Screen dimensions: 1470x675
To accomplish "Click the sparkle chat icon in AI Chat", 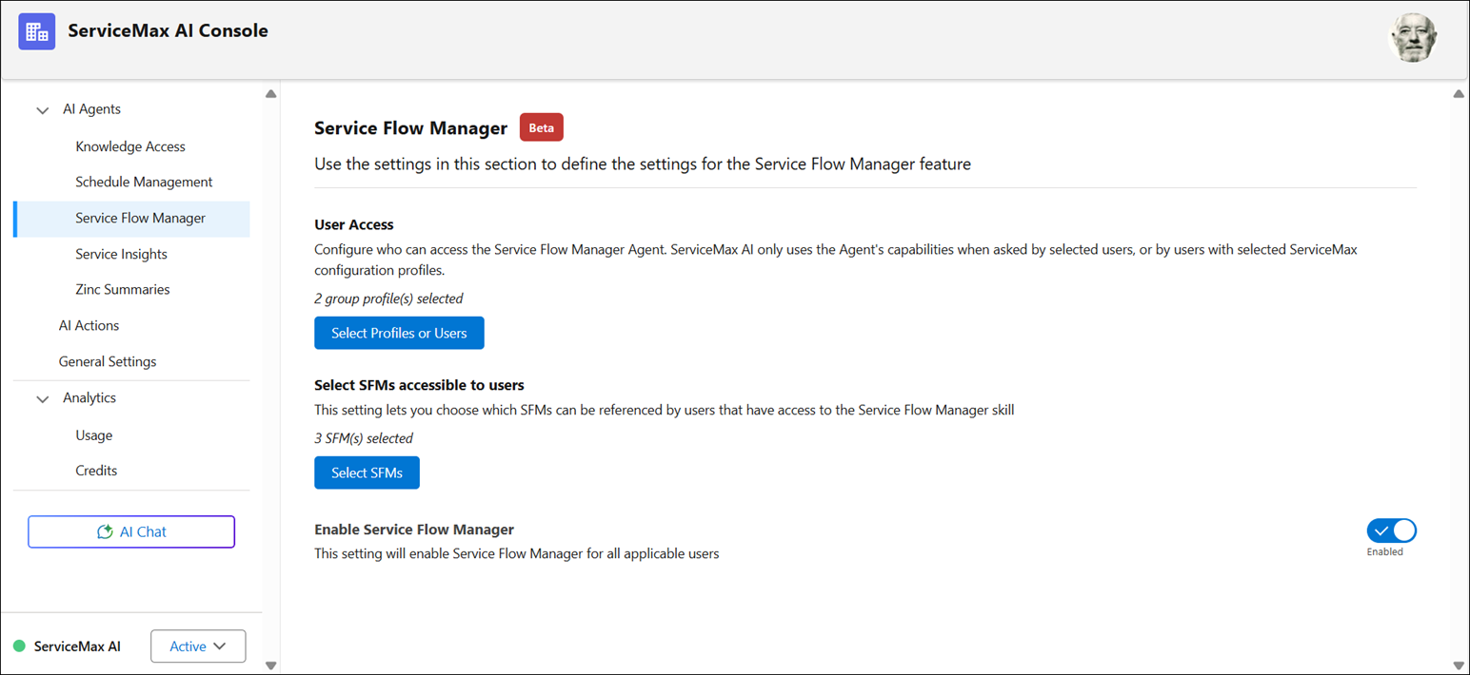I will [x=106, y=531].
